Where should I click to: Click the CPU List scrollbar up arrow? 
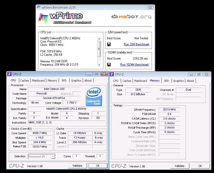point(99,39)
